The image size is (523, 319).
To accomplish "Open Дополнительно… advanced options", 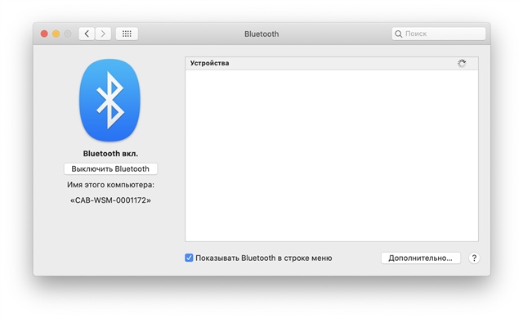I will click(421, 258).
